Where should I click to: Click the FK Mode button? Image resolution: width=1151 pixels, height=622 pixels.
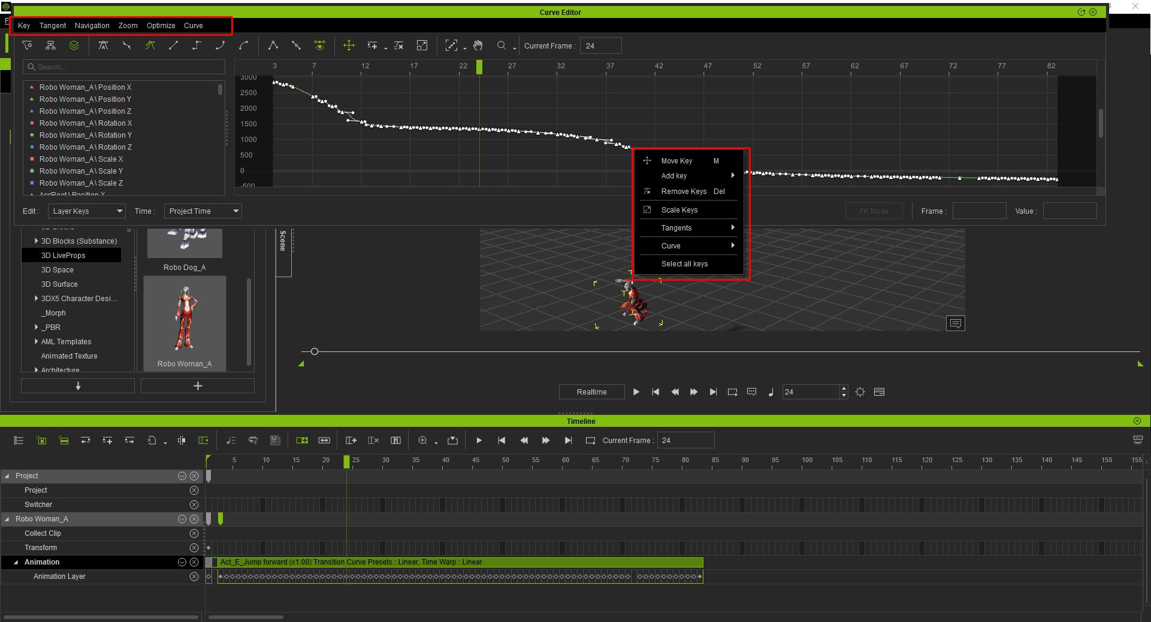tap(874, 211)
